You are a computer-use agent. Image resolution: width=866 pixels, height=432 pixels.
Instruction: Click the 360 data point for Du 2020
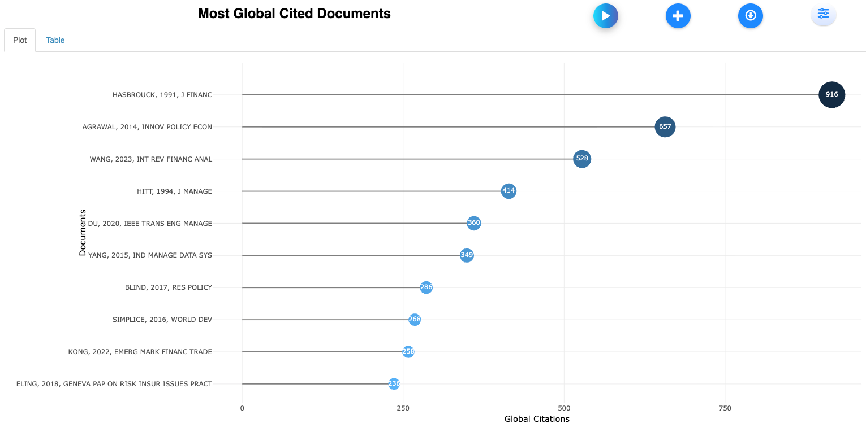coord(473,223)
